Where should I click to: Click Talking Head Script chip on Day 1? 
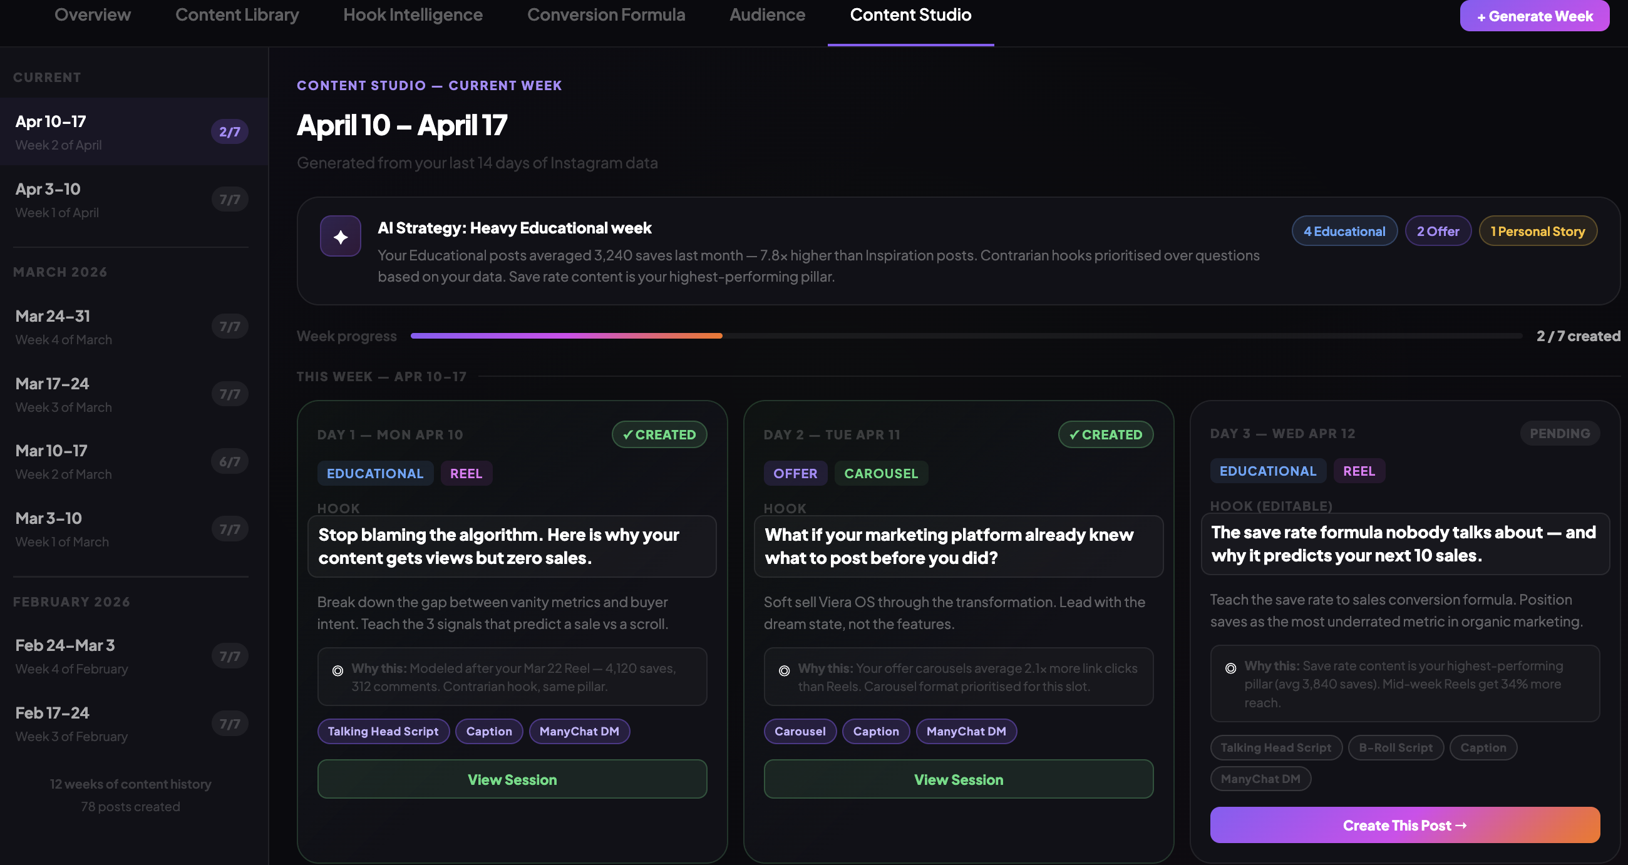(383, 731)
